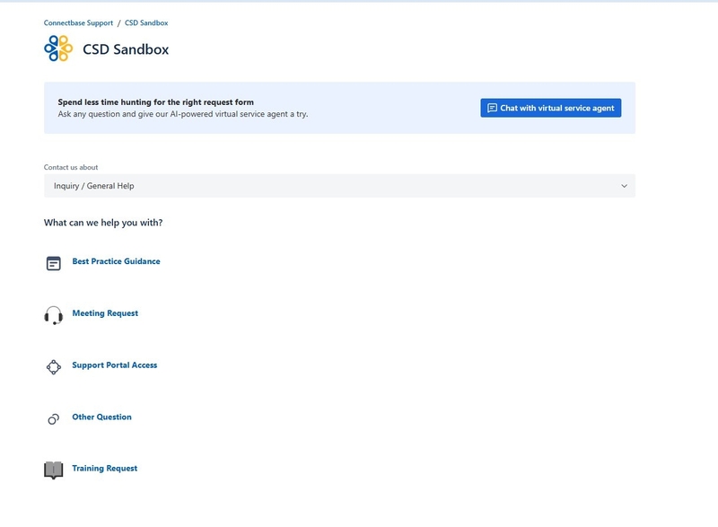Click the Other Question circles icon
718x527 pixels.
[54, 419]
